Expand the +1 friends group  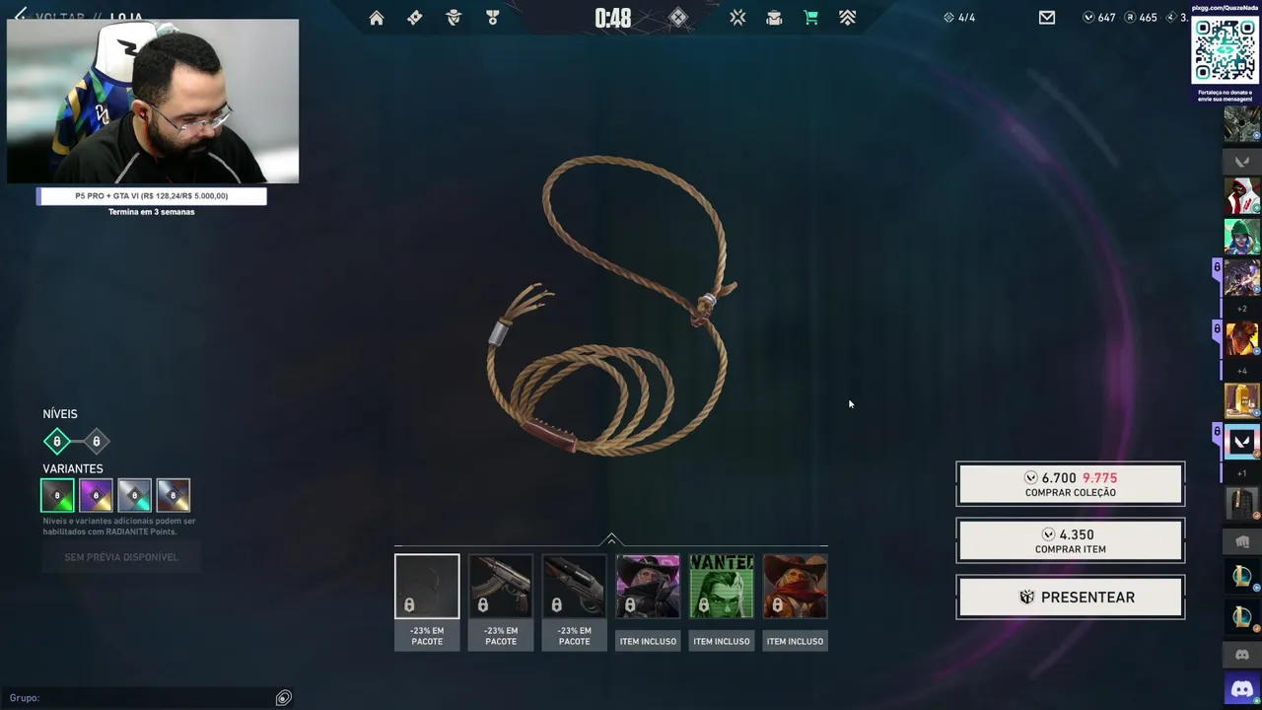tap(1242, 473)
